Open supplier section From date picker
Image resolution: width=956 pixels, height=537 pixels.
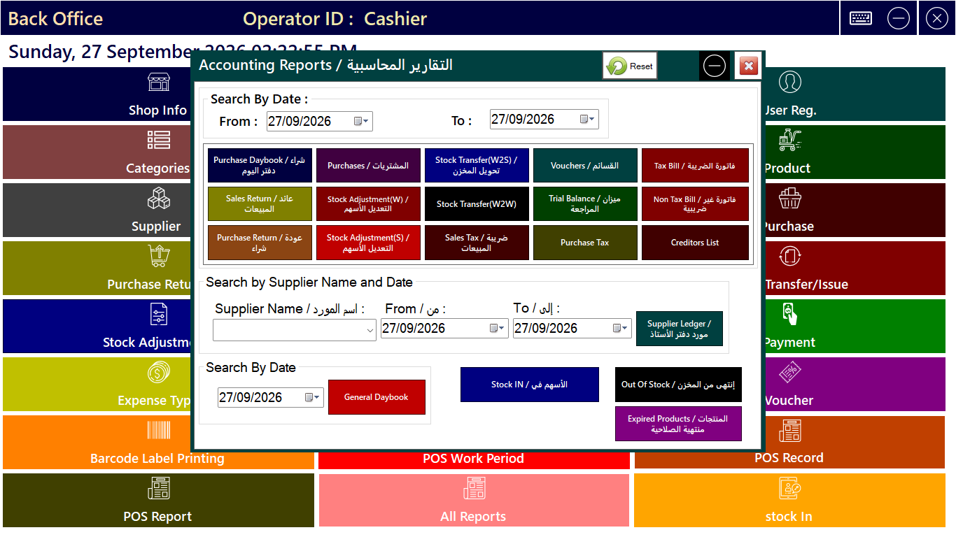click(x=498, y=329)
